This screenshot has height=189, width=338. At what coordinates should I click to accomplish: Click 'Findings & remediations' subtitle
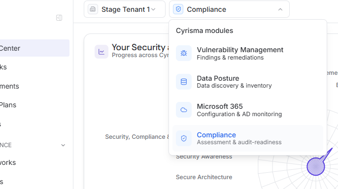coord(230,58)
